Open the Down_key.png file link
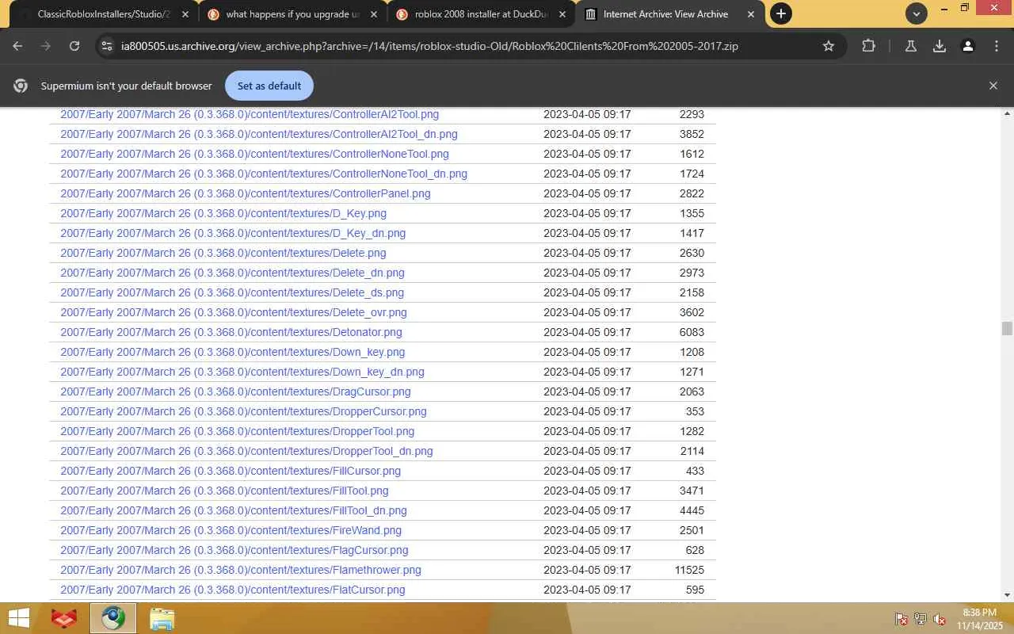The height and width of the screenshot is (634, 1014). [x=232, y=352]
